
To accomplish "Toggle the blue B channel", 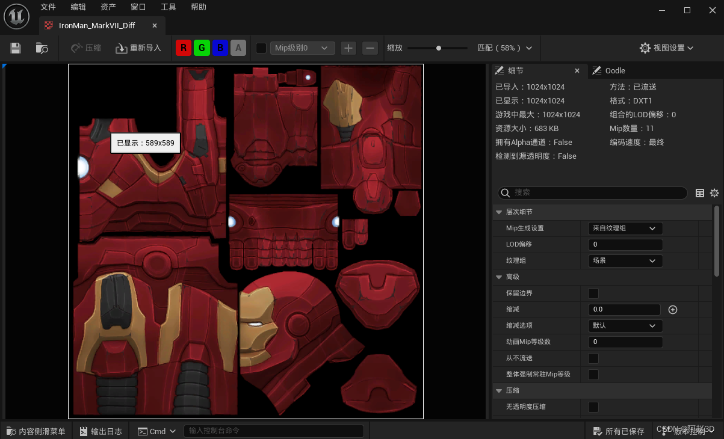I will pos(220,48).
